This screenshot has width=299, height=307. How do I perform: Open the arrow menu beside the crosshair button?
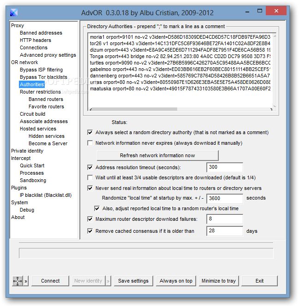26,281
